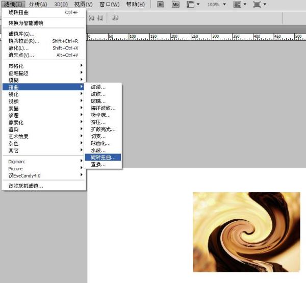Open the 帮助(H) menu
The height and width of the screenshot is (283, 306).
[x=135, y=5]
